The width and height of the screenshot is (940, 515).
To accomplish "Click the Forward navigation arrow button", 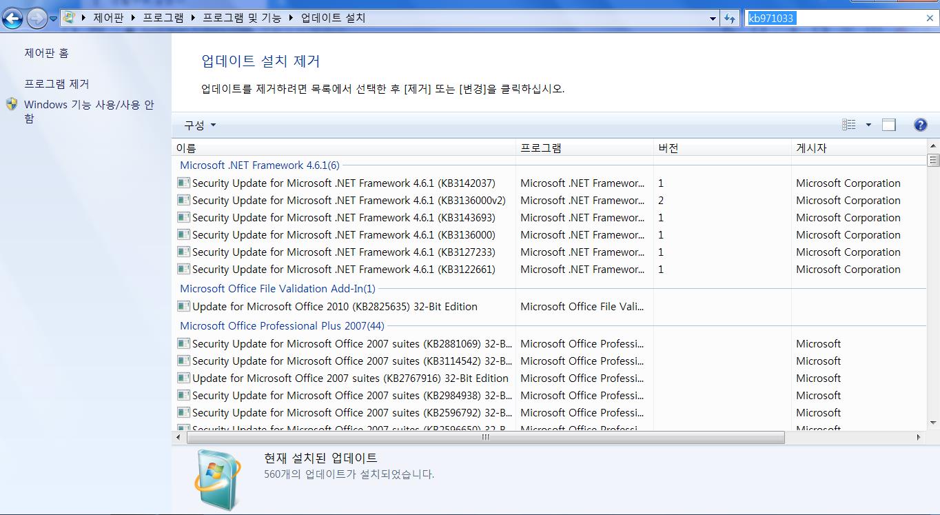I will pos(37,18).
